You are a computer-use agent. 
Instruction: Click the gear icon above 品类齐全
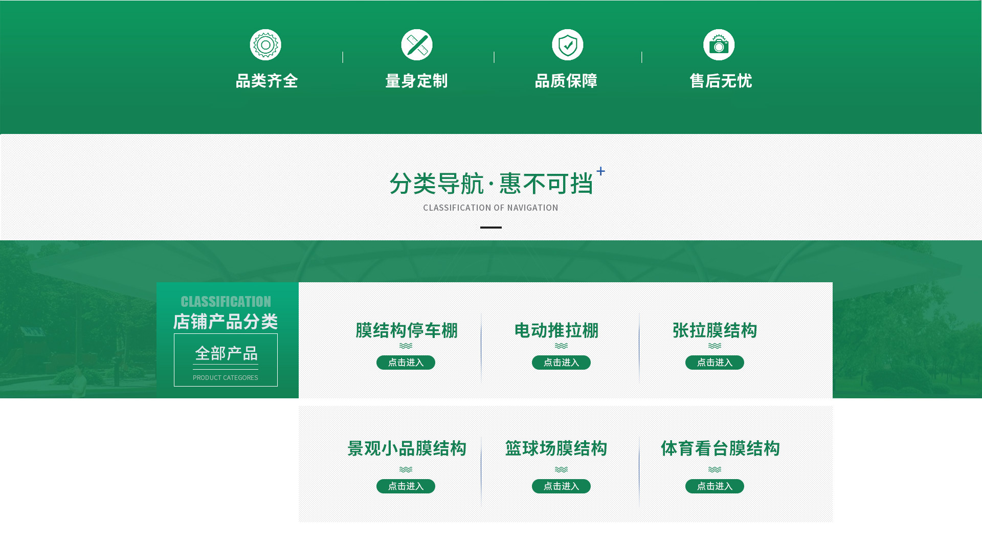tap(265, 45)
